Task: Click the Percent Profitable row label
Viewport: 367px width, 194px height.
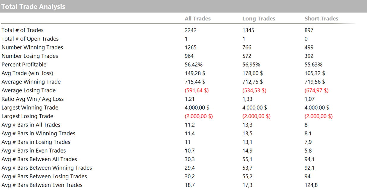Action: click(x=24, y=65)
